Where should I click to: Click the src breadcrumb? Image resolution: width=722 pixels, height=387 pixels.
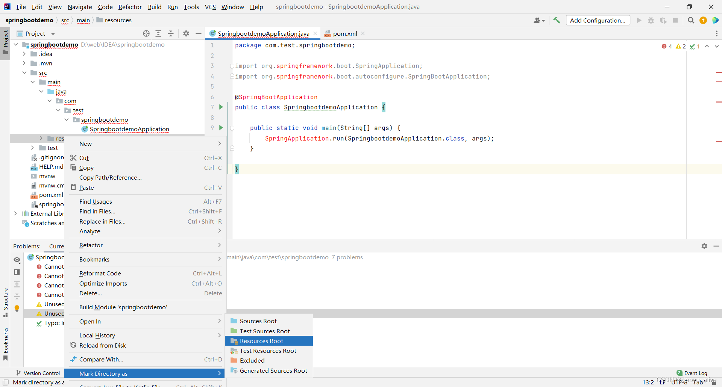[65, 20]
